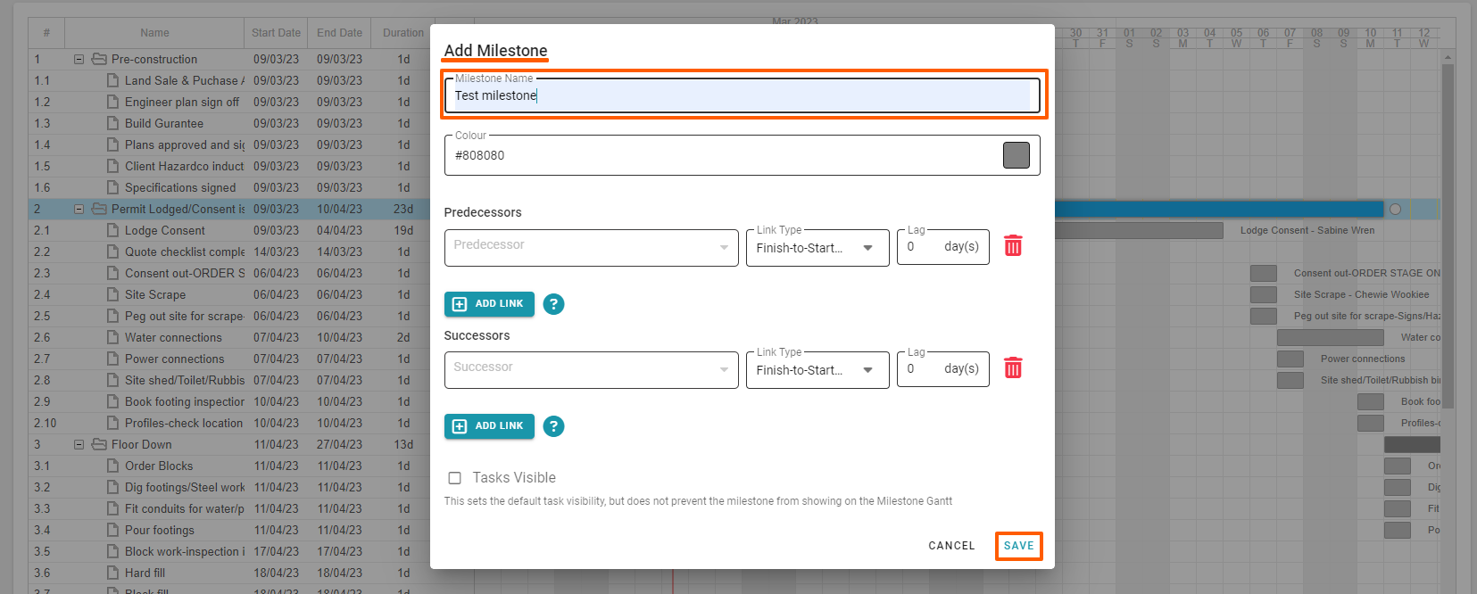The width and height of the screenshot is (1477, 594).
Task: Enable the Tasks Visible checkbox
Action: coord(455,478)
